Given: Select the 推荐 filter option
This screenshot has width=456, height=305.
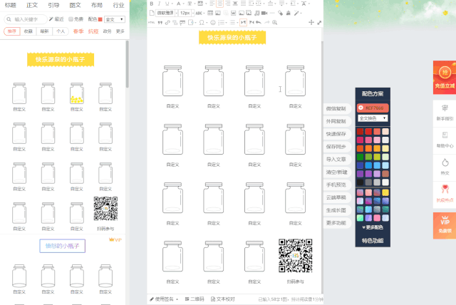Looking at the screenshot, I should pos(11,31).
